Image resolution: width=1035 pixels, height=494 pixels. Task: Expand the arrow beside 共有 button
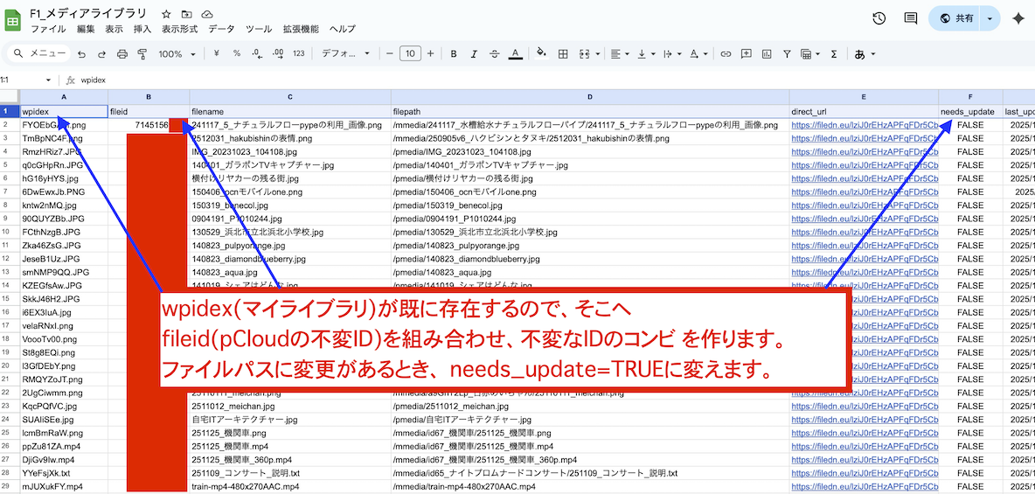point(990,18)
